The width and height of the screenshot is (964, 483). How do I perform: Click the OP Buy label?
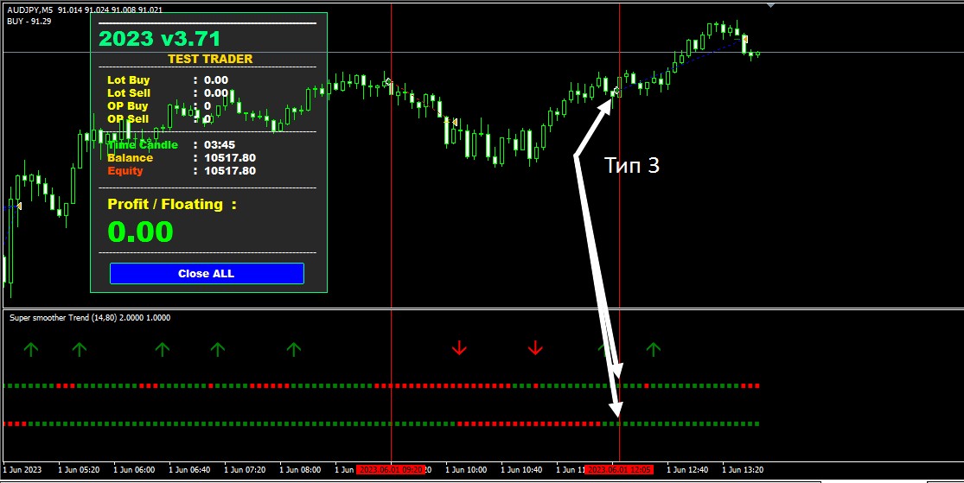point(127,105)
